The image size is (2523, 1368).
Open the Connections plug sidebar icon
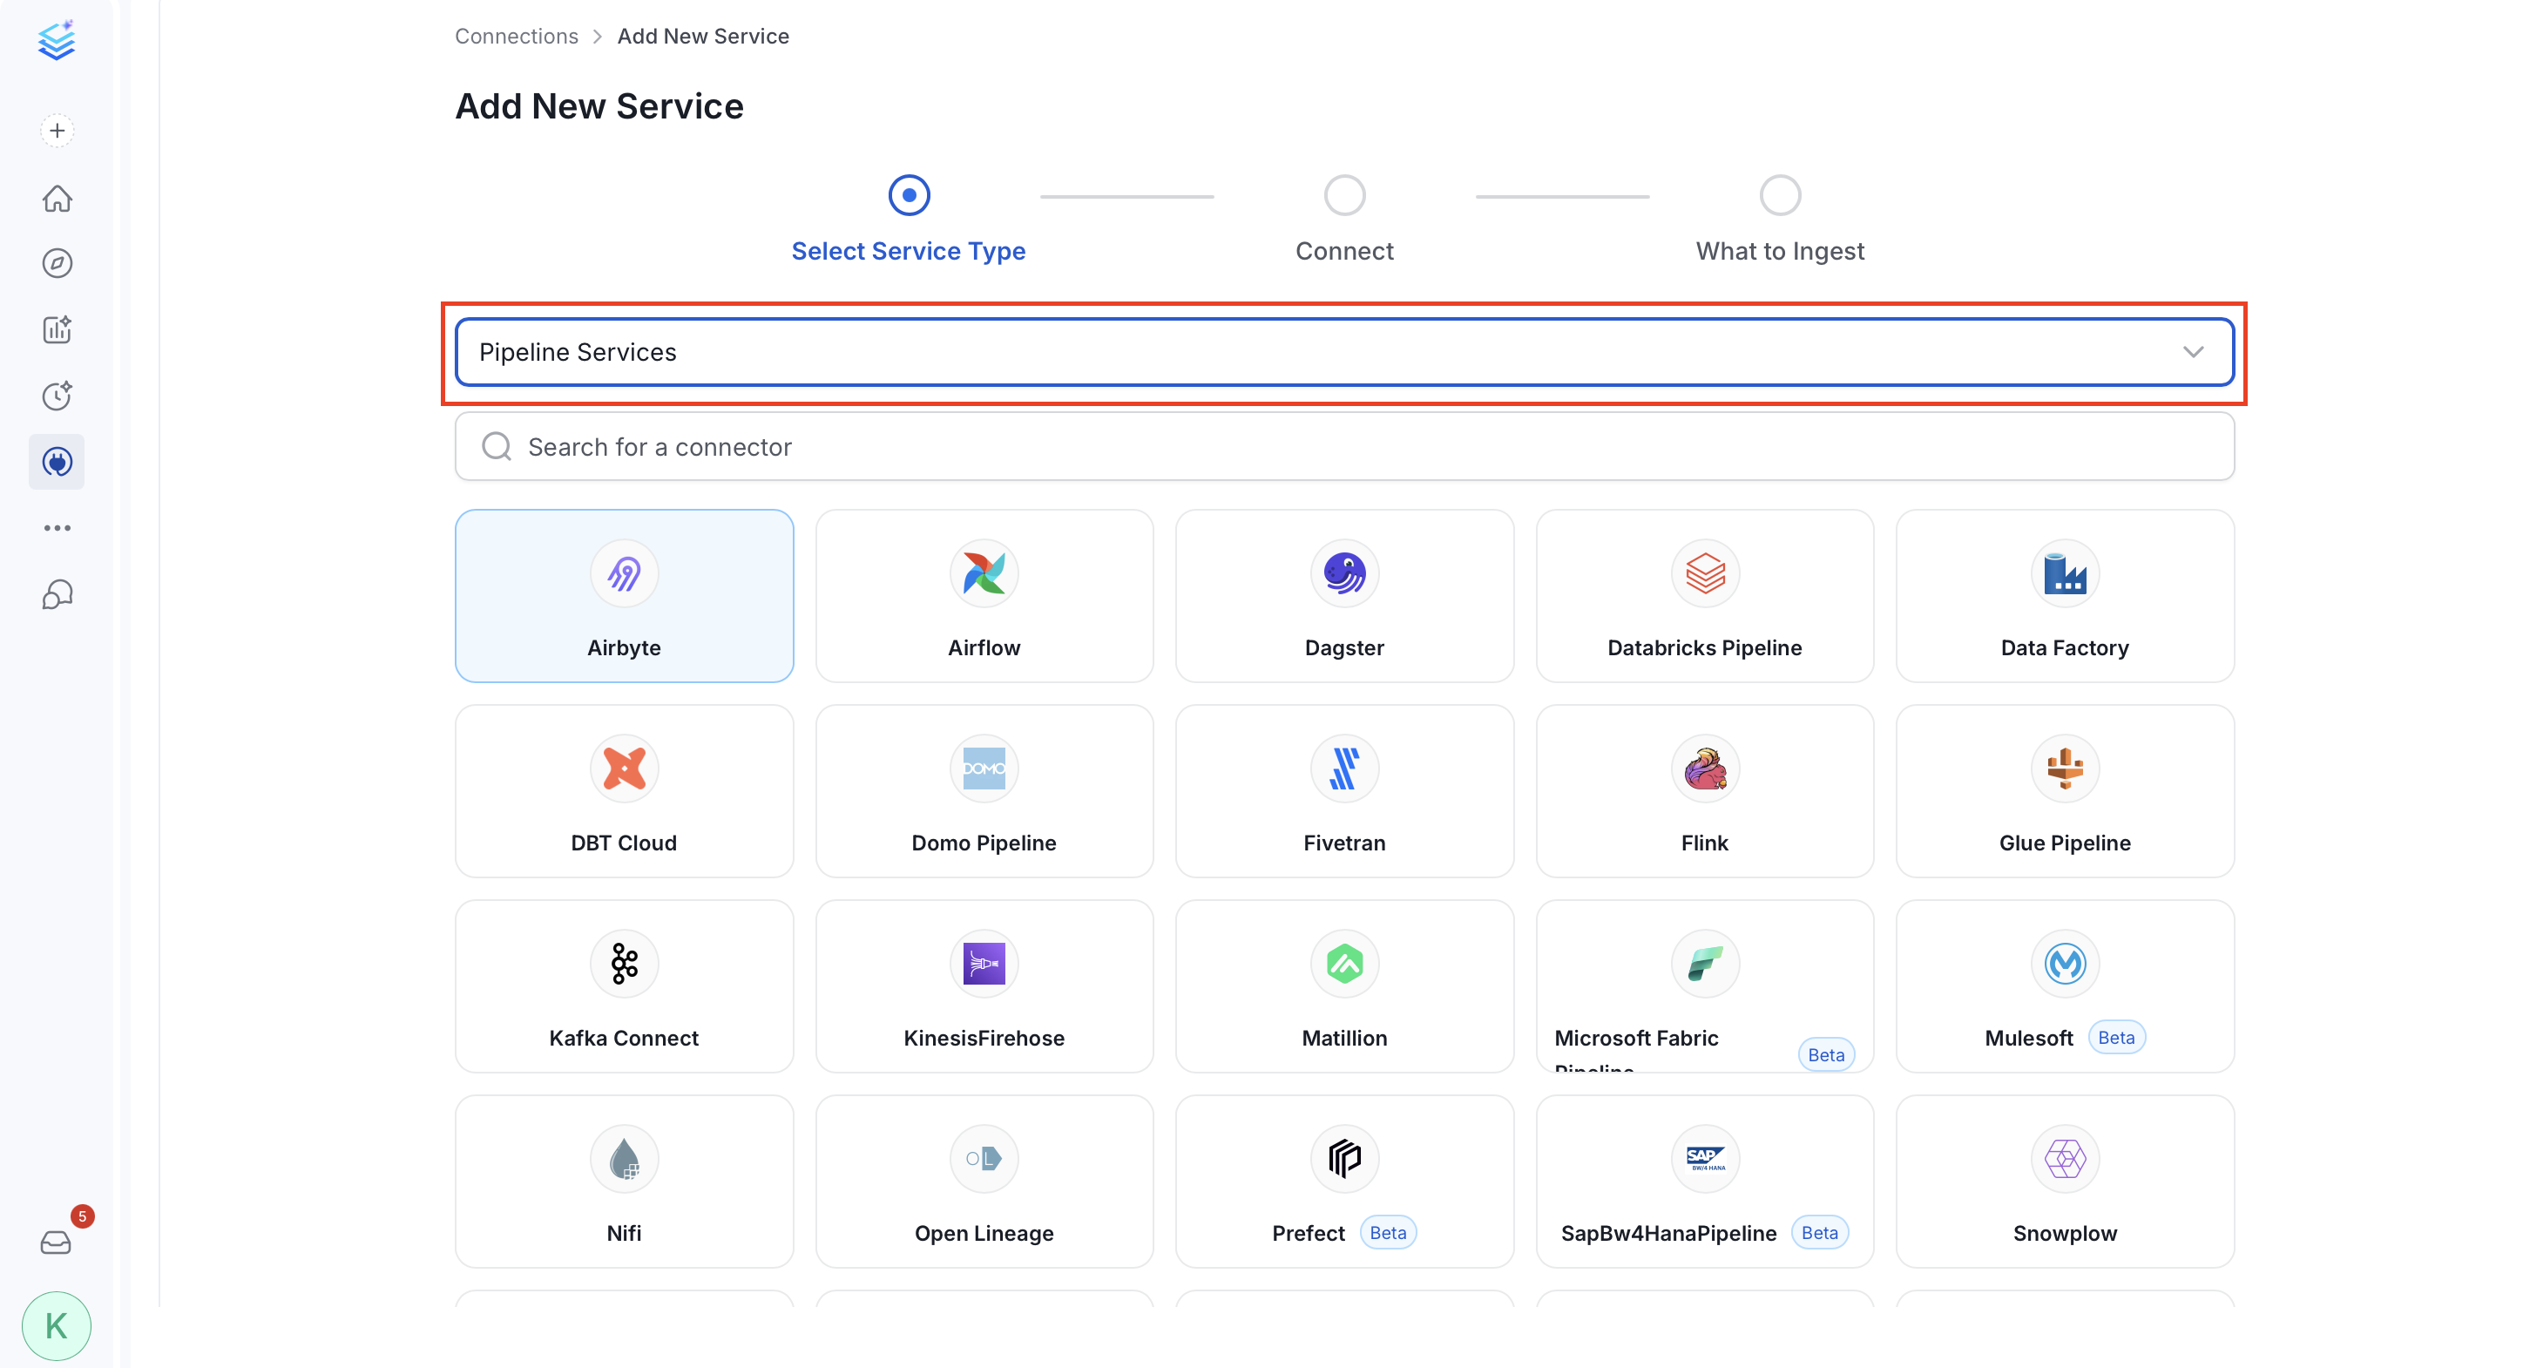coord(57,461)
